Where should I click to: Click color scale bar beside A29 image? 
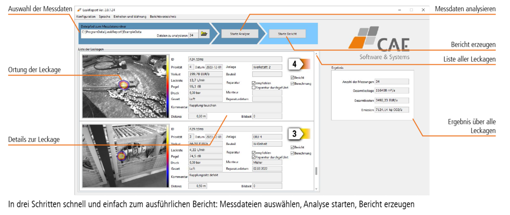coord(167,156)
